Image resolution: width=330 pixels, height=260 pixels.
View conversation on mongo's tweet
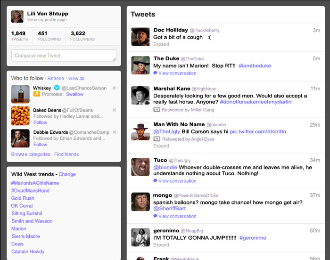pyautogui.click(x=177, y=216)
